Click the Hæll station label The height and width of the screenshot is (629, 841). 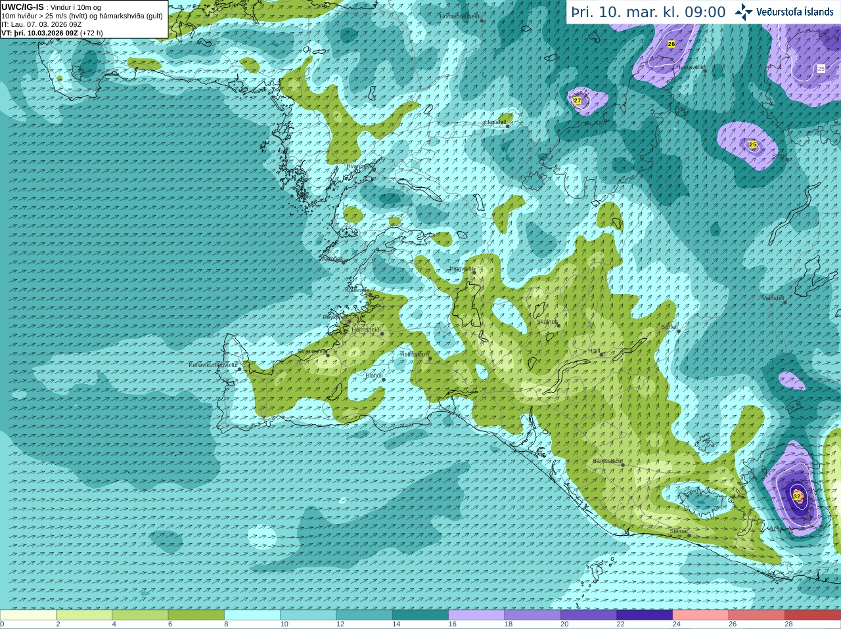tap(595, 351)
